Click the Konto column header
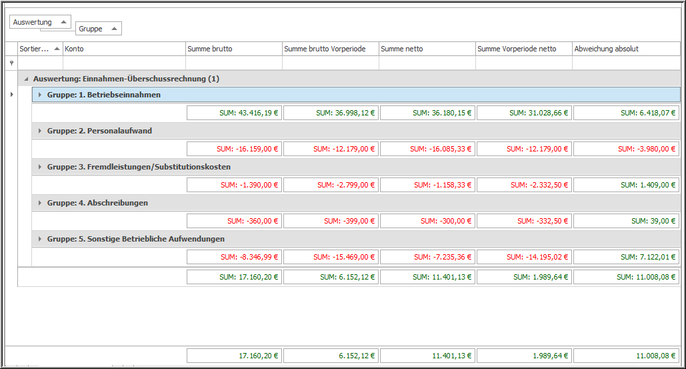This screenshot has width=686, height=369. [124, 49]
